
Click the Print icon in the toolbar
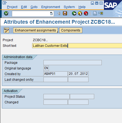coord(95,13)
